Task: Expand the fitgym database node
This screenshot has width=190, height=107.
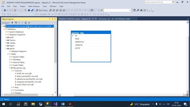Action: pyautogui.click(x=6, y=46)
